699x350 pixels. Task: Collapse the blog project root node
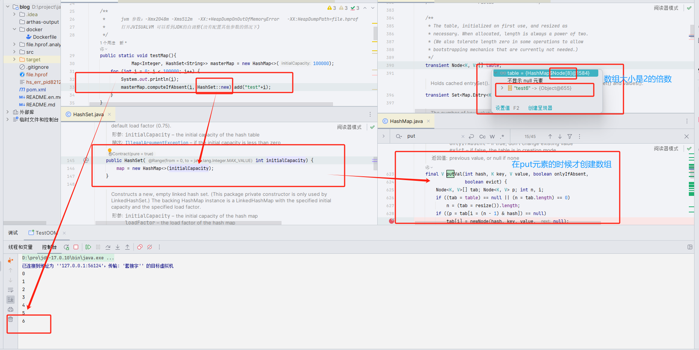pos(8,7)
